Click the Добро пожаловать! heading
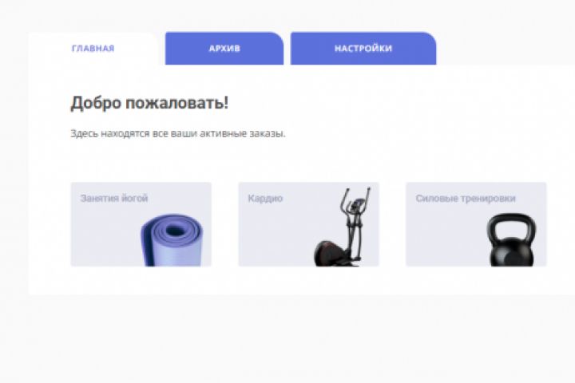 tap(149, 103)
